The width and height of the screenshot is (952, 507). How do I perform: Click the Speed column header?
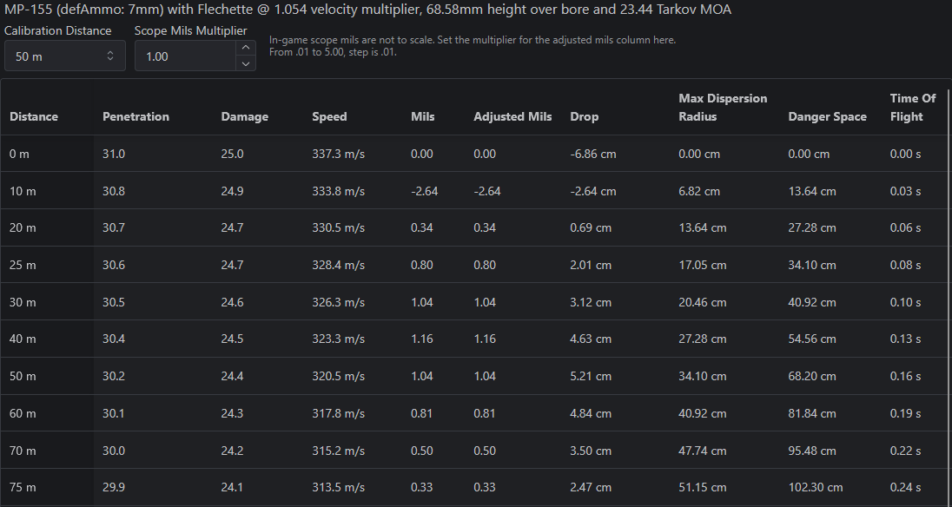(x=330, y=116)
